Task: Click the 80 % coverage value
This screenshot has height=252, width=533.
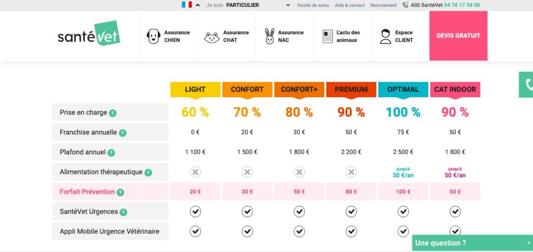Action: [299, 112]
